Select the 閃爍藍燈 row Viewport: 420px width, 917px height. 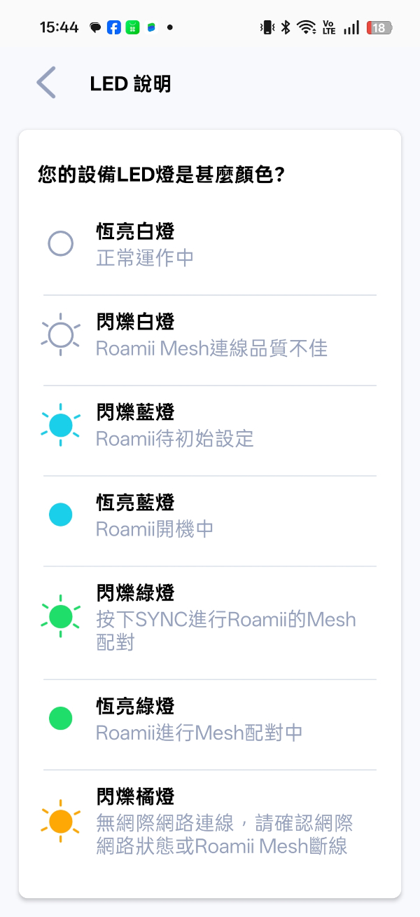(x=210, y=424)
